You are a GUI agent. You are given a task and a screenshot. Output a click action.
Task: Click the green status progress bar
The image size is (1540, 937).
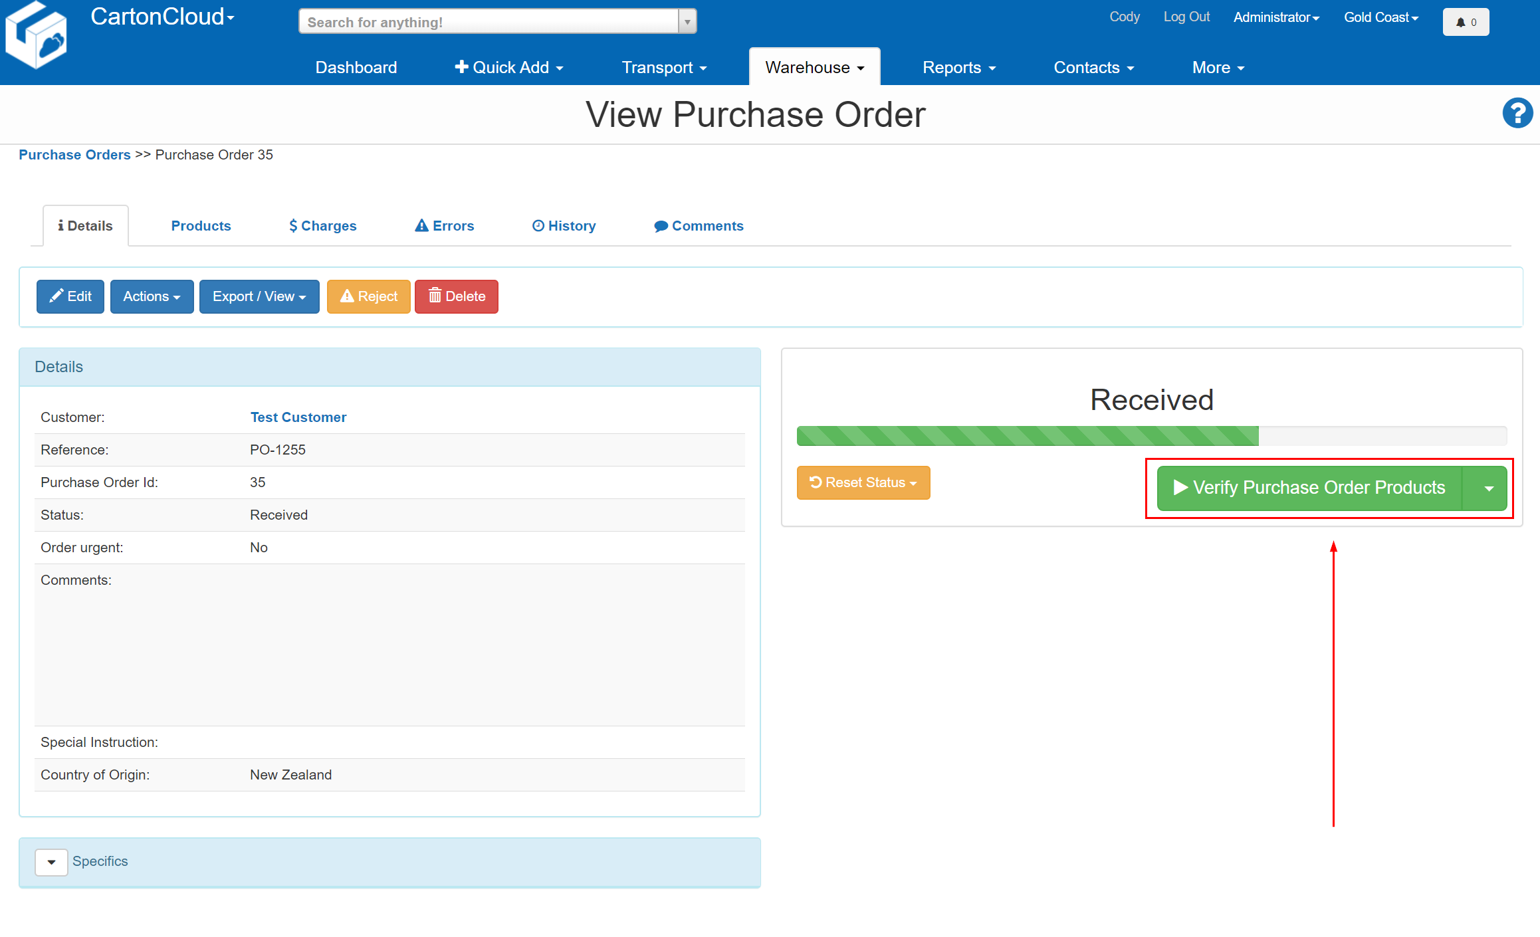click(1027, 436)
